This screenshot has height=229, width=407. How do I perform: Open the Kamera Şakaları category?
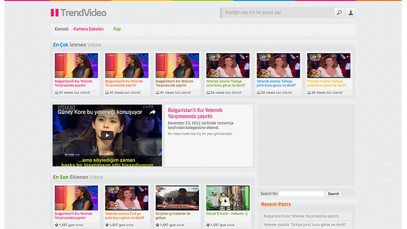89,29
